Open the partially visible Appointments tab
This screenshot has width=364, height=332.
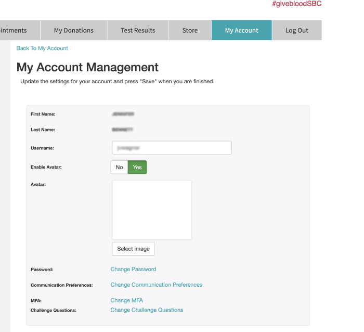(15, 30)
